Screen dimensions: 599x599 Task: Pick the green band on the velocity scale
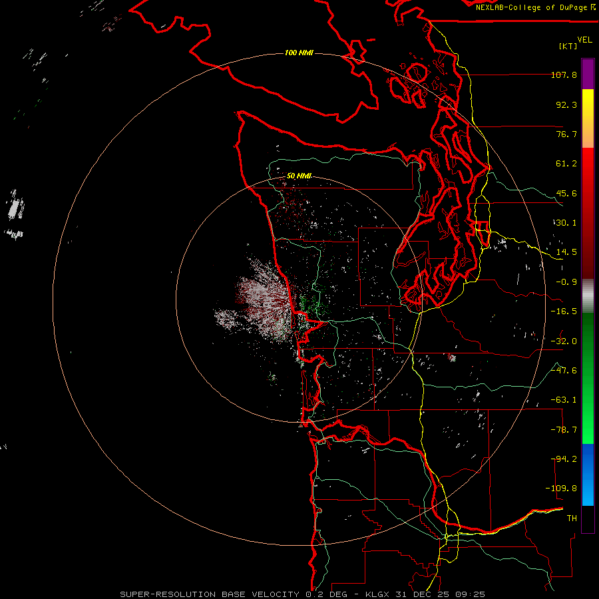(588, 378)
